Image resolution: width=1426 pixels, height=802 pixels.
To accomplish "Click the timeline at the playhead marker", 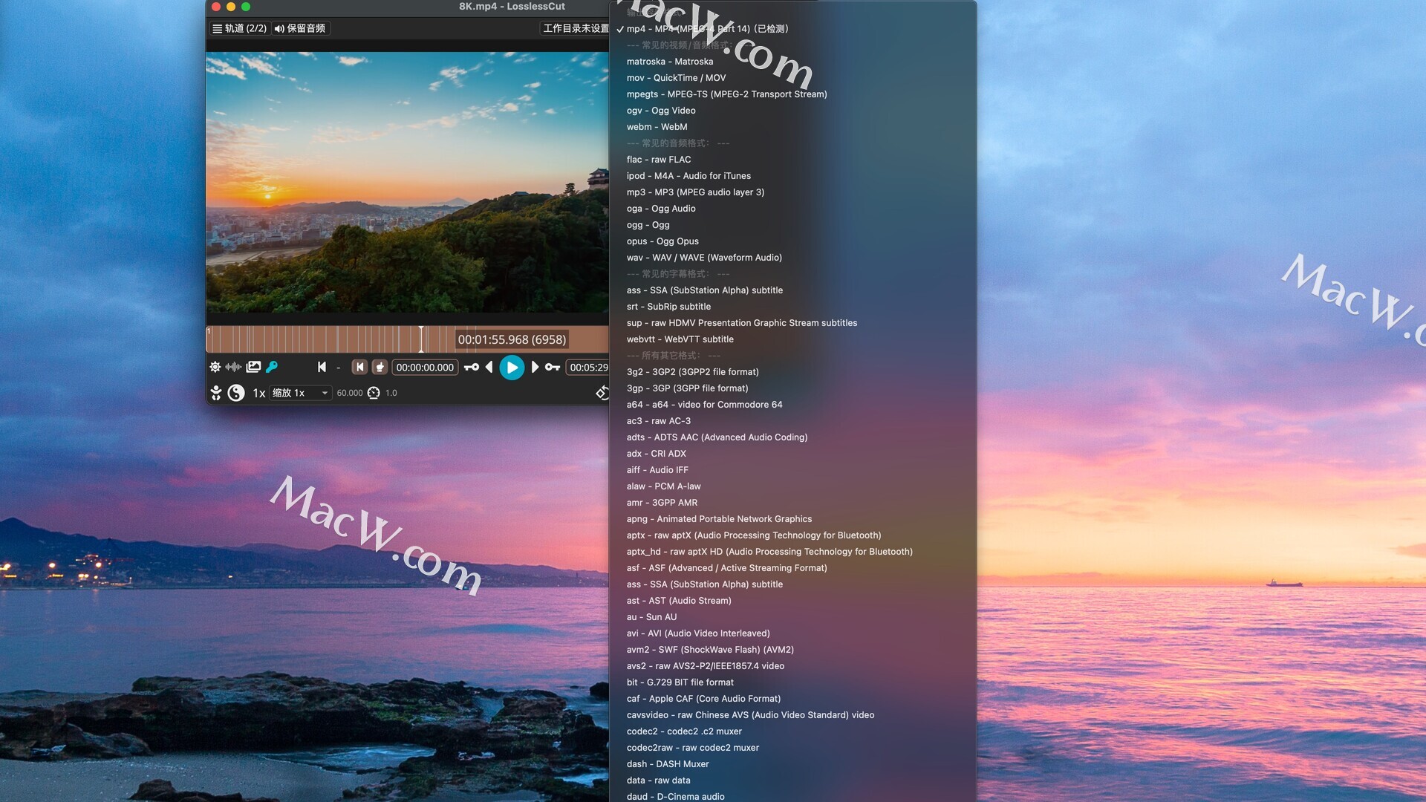I will pyautogui.click(x=421, y=339).
